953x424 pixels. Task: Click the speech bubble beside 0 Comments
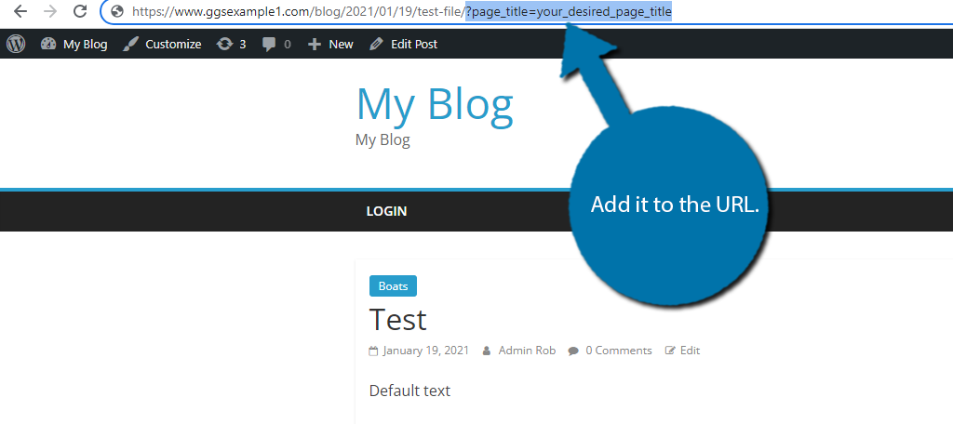tap(573, 351)
